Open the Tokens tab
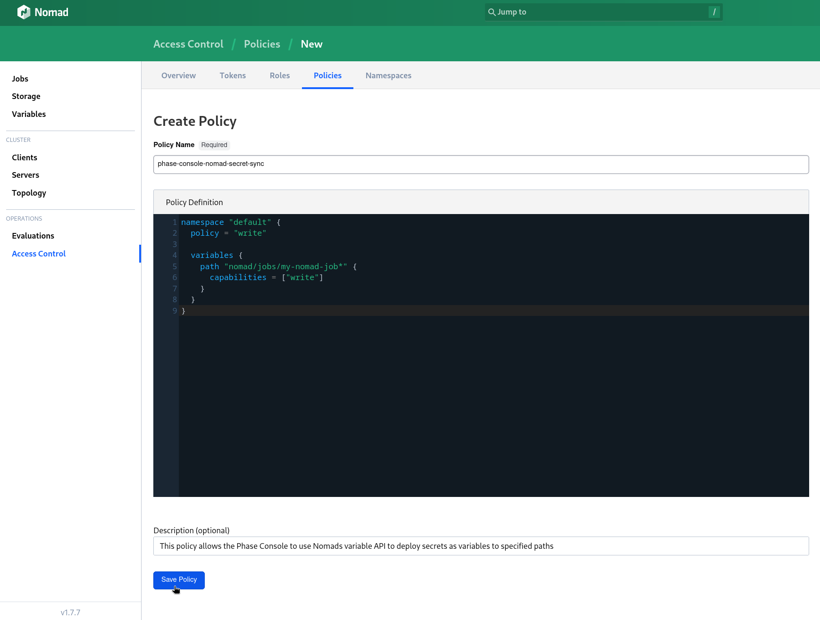Viewport: 820px width, 620px height. (233, 75)
